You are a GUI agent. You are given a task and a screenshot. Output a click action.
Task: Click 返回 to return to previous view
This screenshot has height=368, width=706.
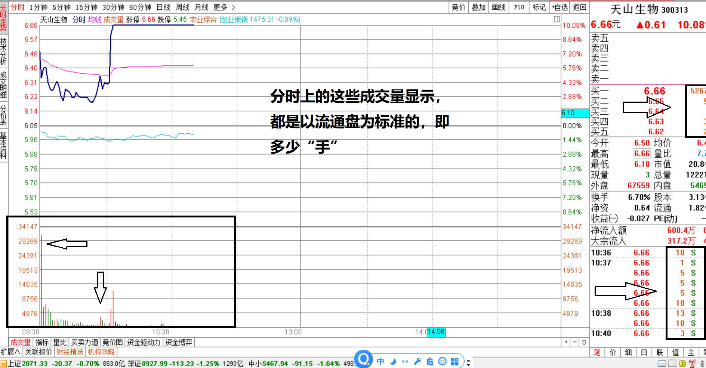tap(579, 7)
